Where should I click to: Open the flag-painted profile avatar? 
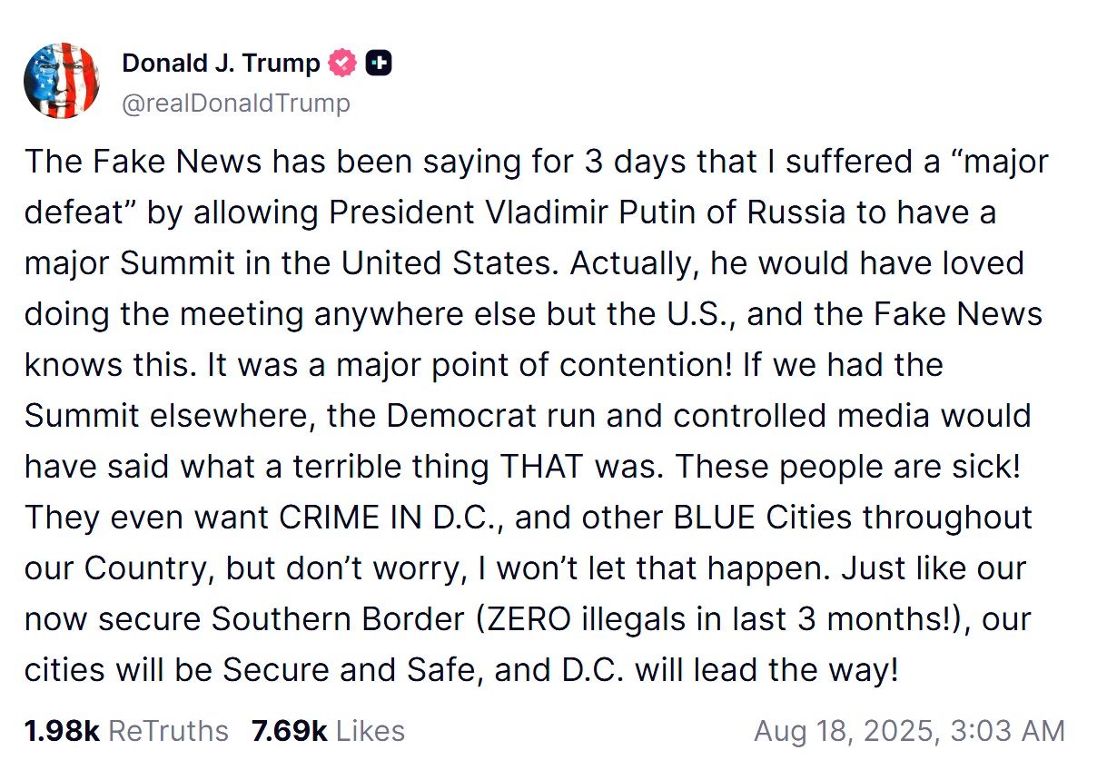tap(62, 81)
